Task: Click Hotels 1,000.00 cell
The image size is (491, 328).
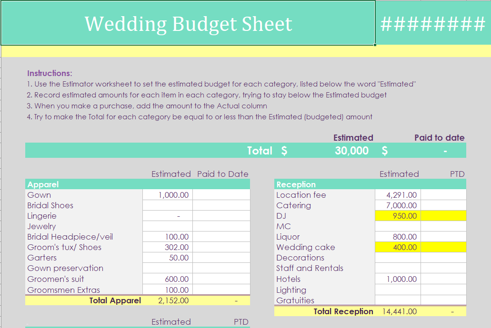Action: coord(398,279)
